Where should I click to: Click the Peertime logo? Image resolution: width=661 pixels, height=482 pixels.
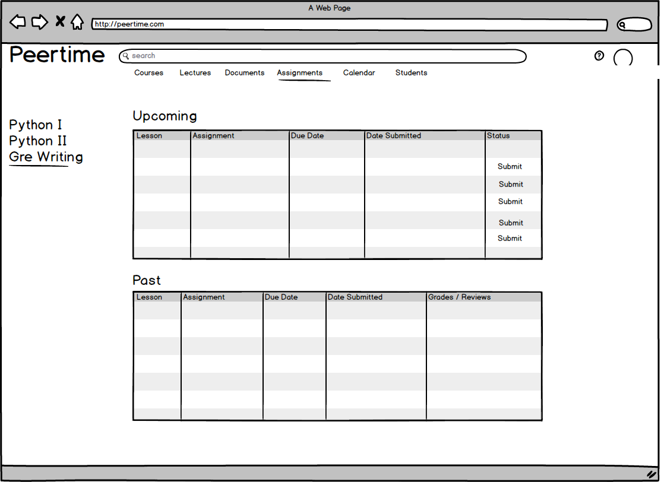[57, 55]
